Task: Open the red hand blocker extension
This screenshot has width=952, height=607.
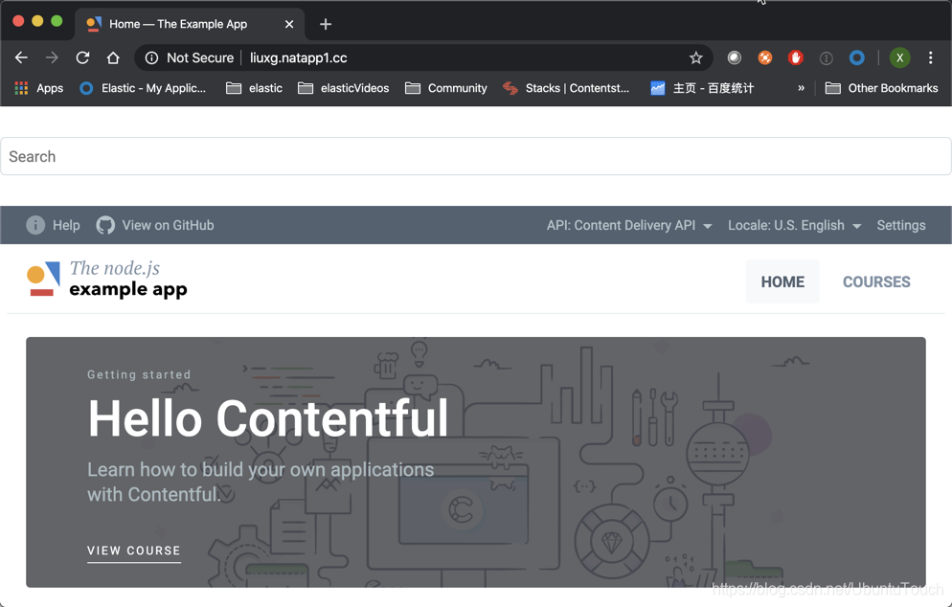Action: point(795,57)
